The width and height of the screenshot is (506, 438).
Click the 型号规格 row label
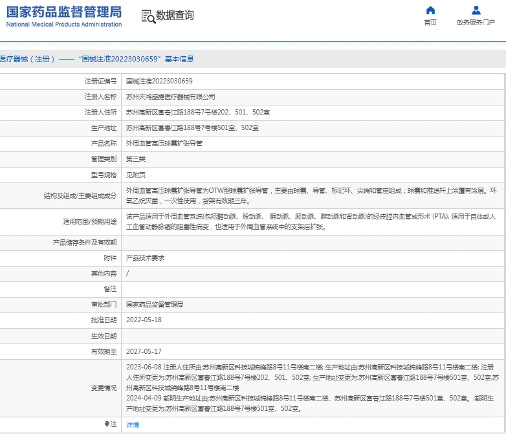point(104,175)
